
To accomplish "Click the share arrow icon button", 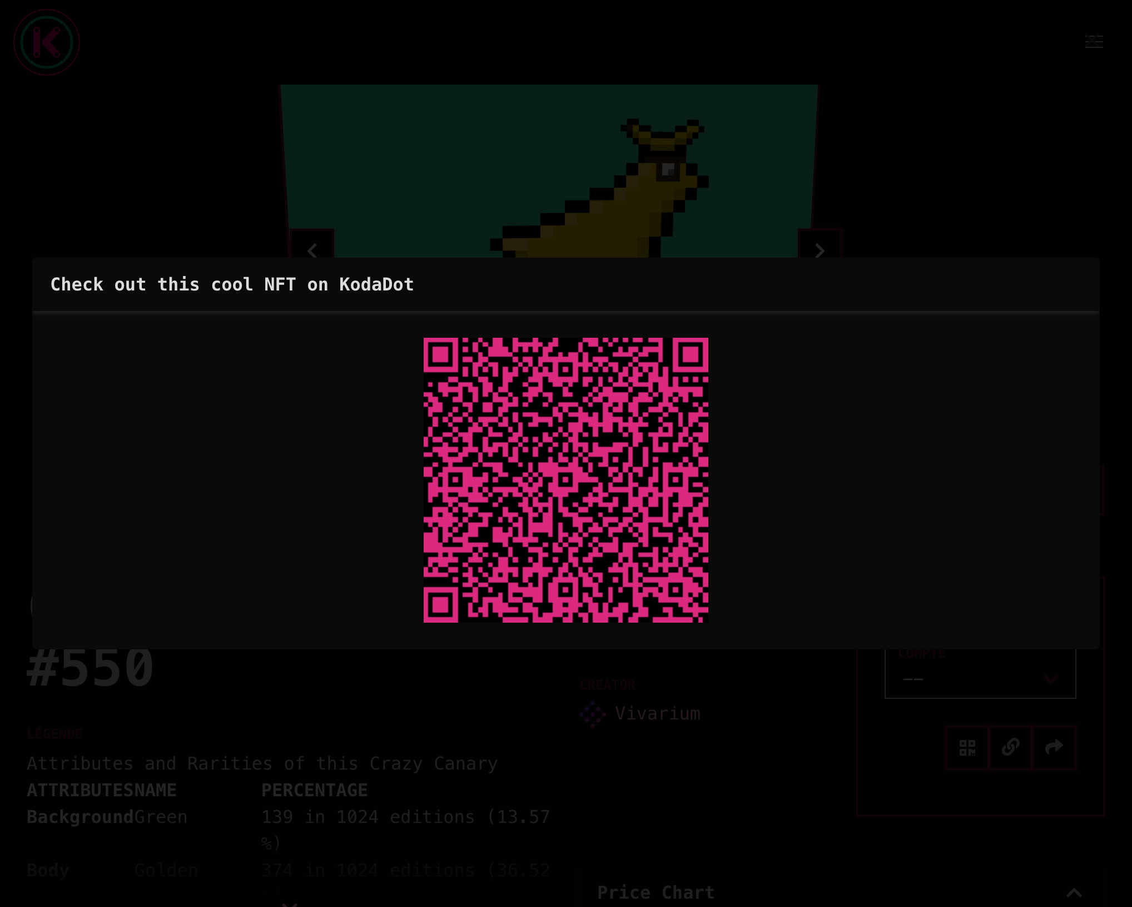I will coord(1054,747).
